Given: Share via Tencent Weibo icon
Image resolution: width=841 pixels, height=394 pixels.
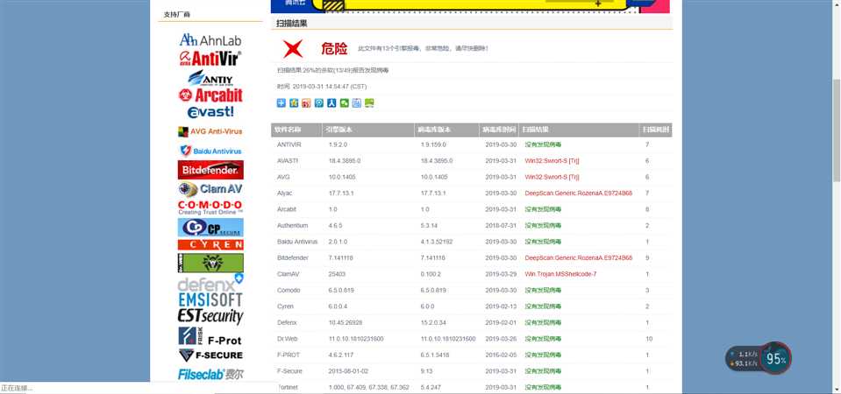Looking at the screenshot, I should point(319,102).
